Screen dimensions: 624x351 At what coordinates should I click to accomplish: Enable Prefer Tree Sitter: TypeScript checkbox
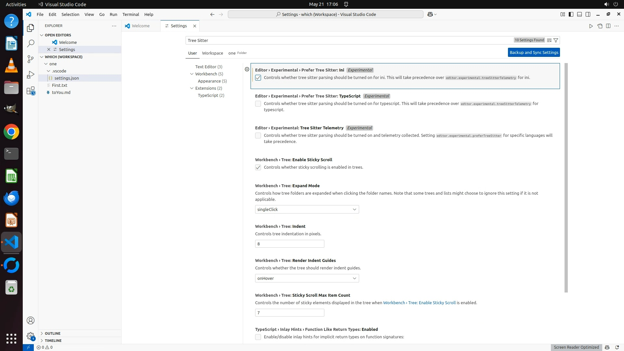tap(258, 104)
